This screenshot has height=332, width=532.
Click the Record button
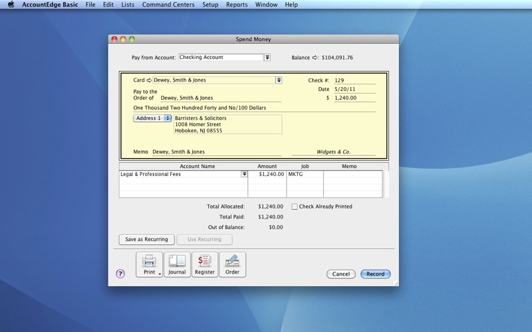(x=375, y=274)
